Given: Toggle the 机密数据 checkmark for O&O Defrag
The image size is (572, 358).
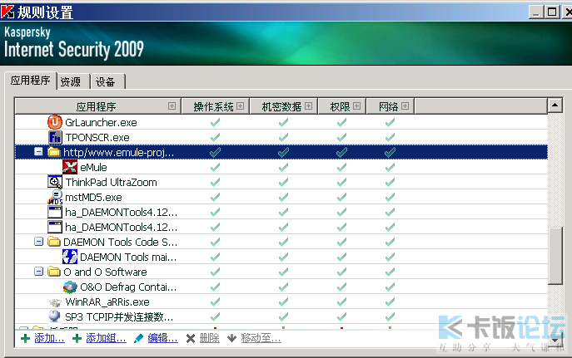Looking at the screenshot, I should [283, 287].
